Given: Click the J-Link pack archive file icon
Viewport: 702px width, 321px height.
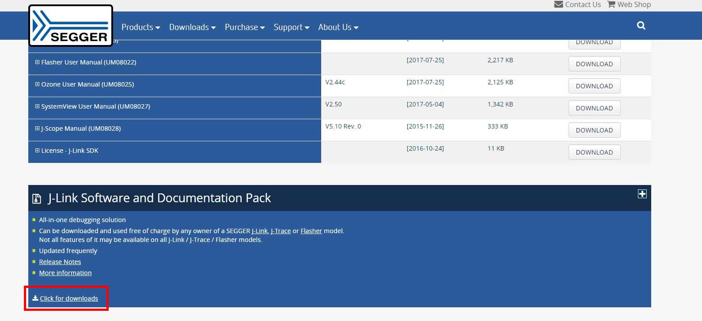Looking at the screenshot, I should click(37, 199).
